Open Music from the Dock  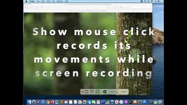coord(121,102)
